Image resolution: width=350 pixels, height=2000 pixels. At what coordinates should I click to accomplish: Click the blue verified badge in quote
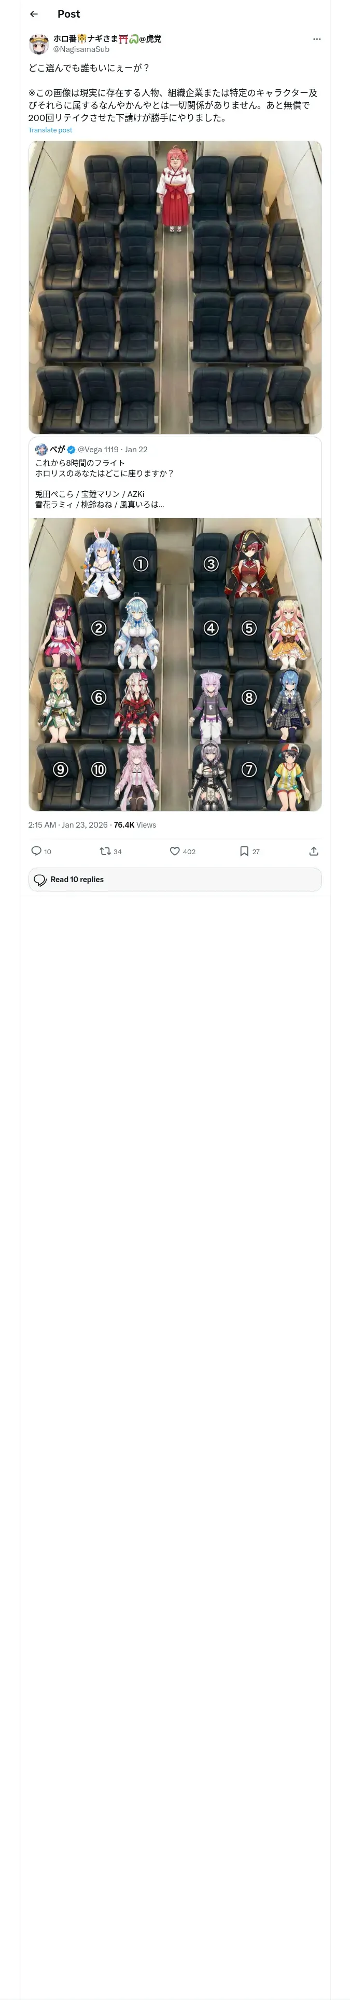pyautogui.click(x=72, y=450)
